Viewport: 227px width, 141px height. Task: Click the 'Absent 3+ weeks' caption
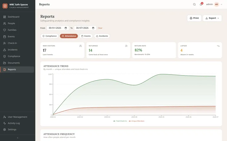point(187,55)
